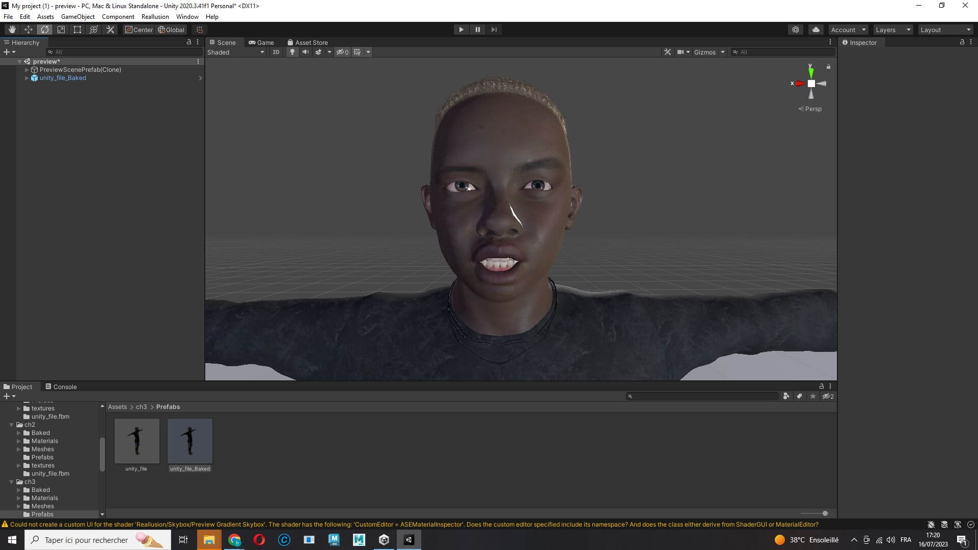Open Unity Collaborate cloud icon

[x=816, y=30]
